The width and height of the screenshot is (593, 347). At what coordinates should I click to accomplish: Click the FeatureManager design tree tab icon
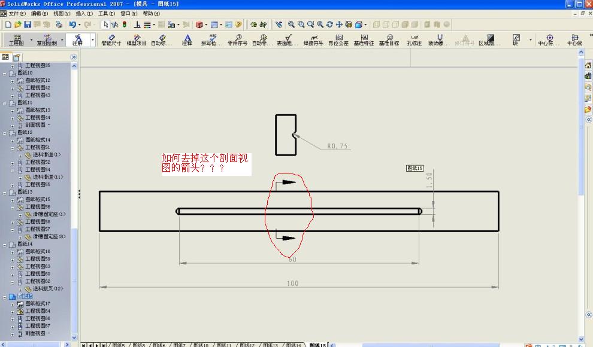(5, 57)
